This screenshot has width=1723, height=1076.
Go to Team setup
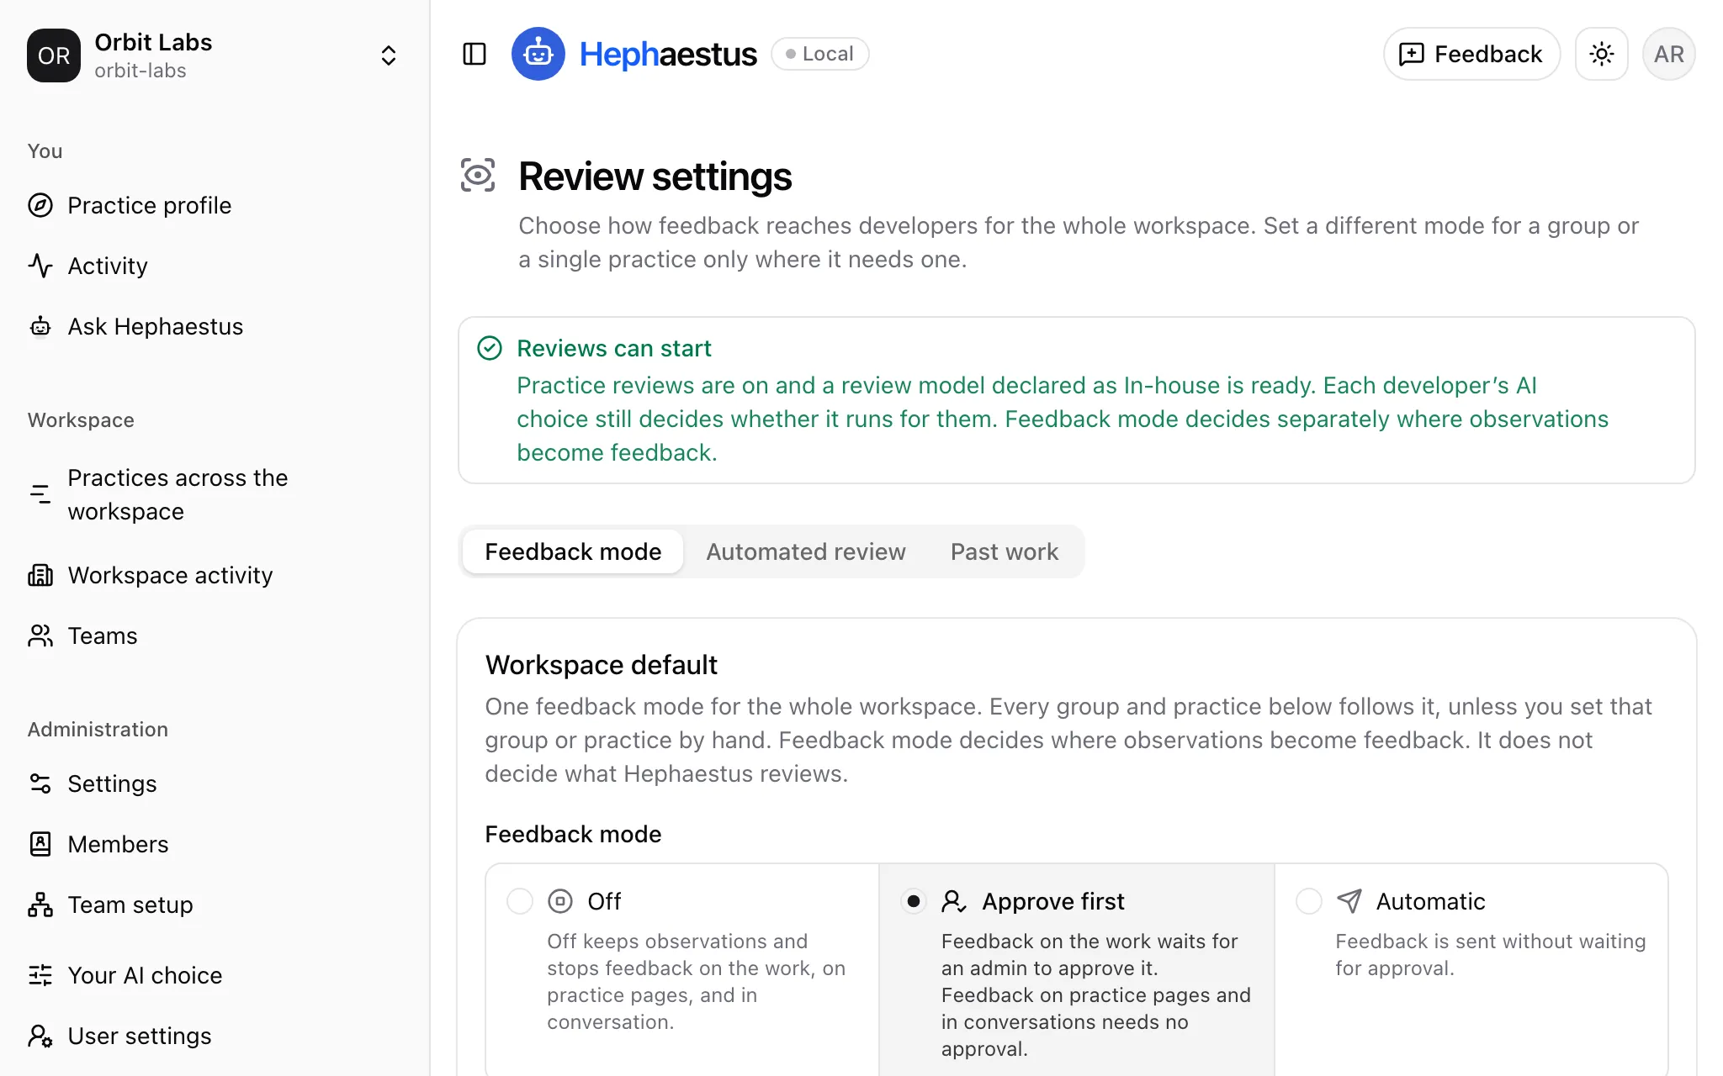coord(215,905)
